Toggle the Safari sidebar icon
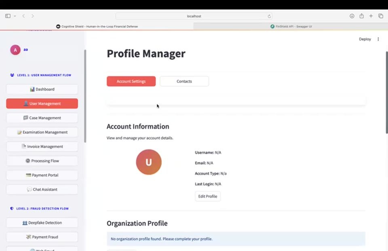Viewport: 388px width, 251px height. [8, 16]
